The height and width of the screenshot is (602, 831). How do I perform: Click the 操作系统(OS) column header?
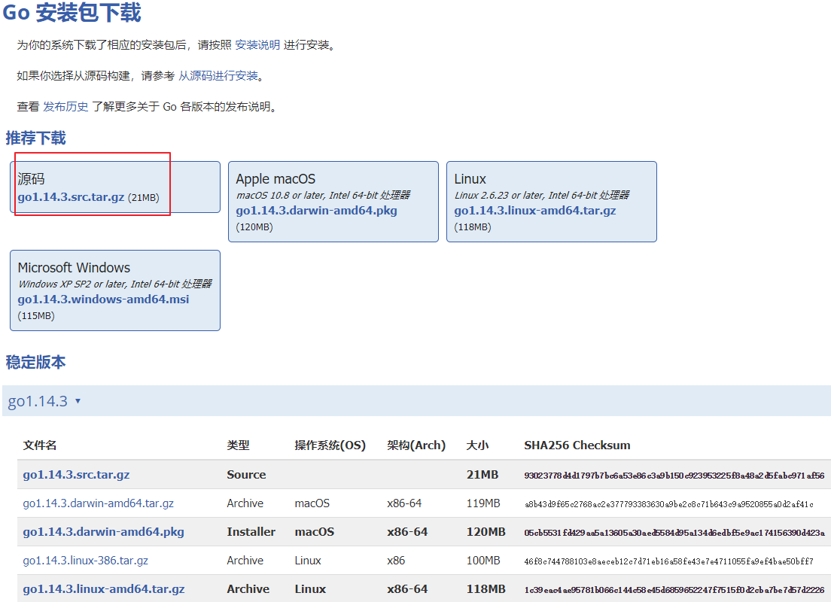[330, 445]
